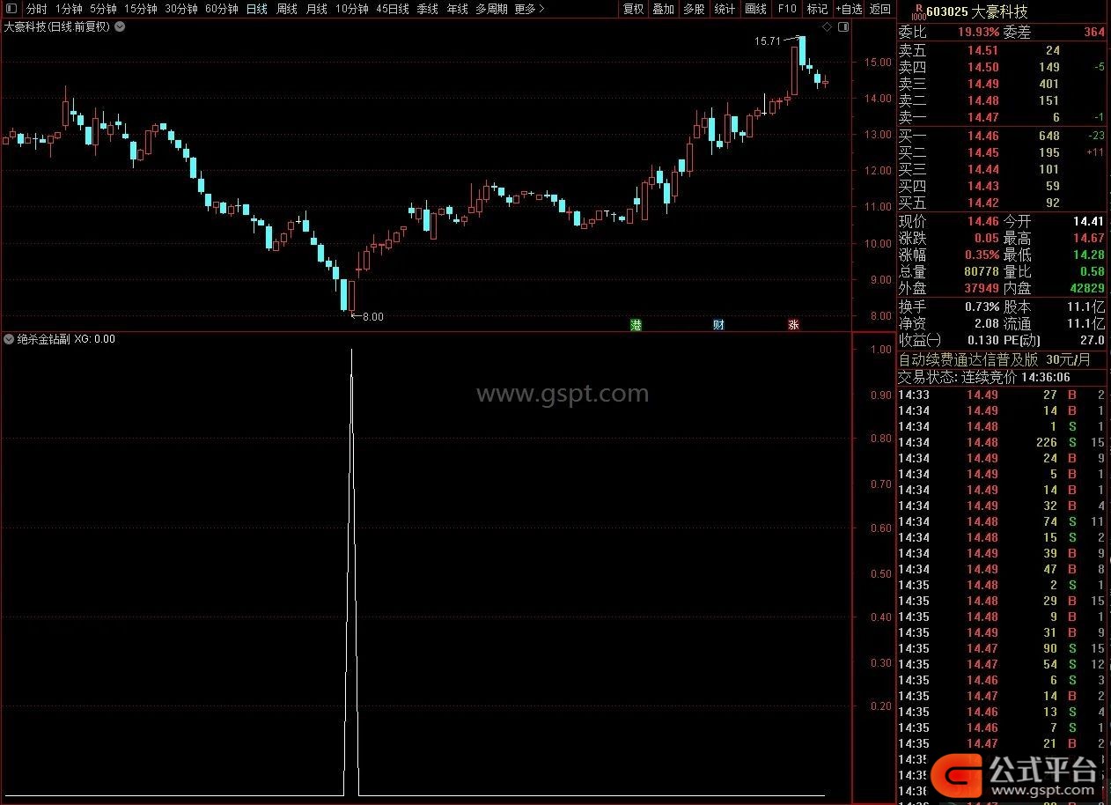Click the 委比 19.93% value
This screenshot has width=1111, height=805.
(x=978, y=32)
